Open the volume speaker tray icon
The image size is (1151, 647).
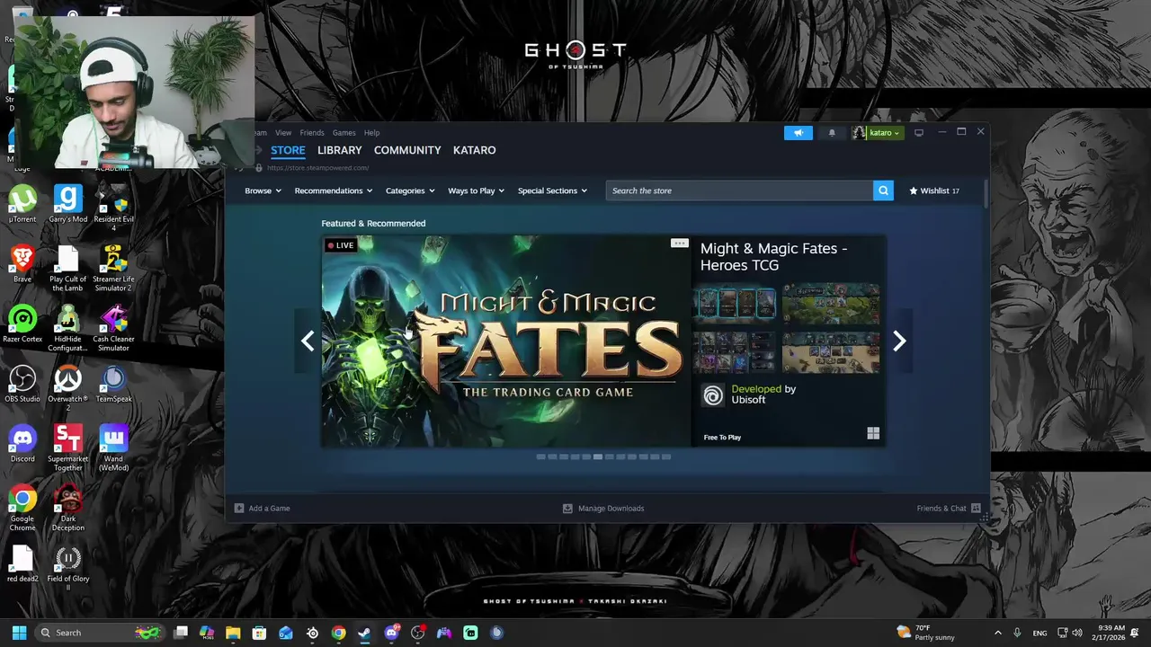pos(1076,633)
